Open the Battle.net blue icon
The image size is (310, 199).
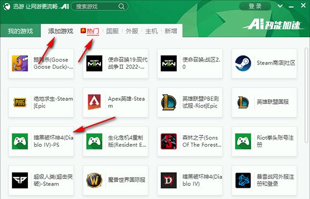(x=243, y=180)
